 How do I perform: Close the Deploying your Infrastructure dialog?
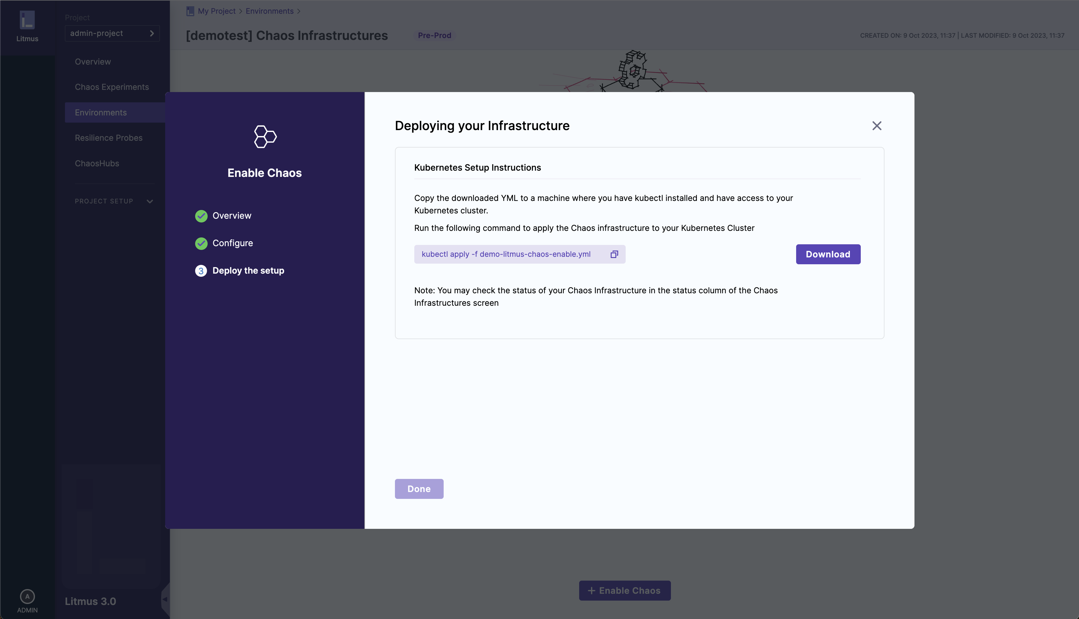[877, 126]
